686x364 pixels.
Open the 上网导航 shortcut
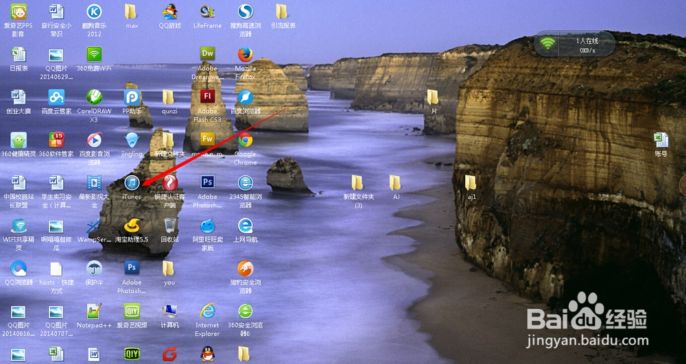tap(246, 226)
